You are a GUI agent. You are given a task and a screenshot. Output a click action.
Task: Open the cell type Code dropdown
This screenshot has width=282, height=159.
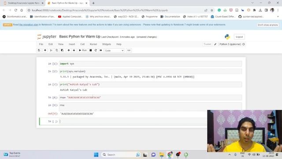[x=114, y=50]
